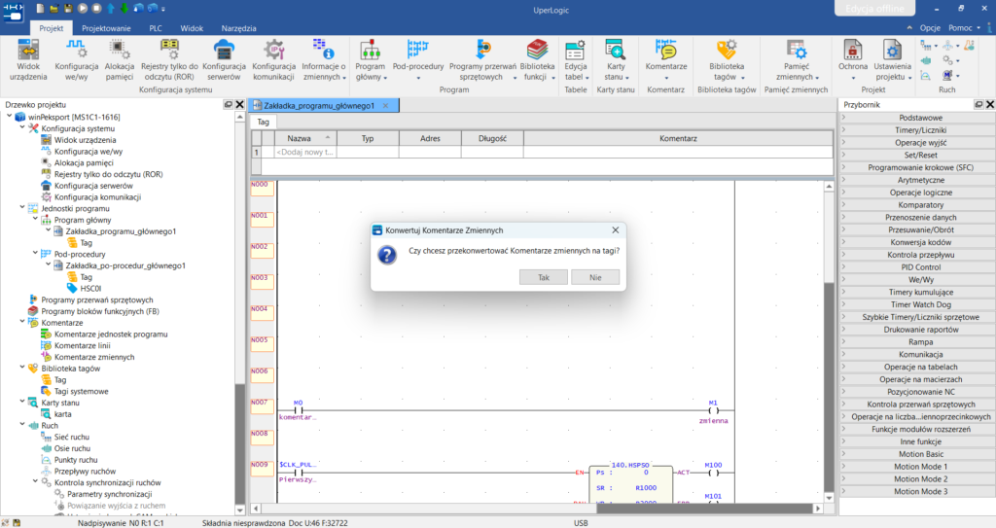996x528 pixels.
Task: Collapse the Biblioteka tagów tree node
Action: pyautogui.click(x=22, y=368)
